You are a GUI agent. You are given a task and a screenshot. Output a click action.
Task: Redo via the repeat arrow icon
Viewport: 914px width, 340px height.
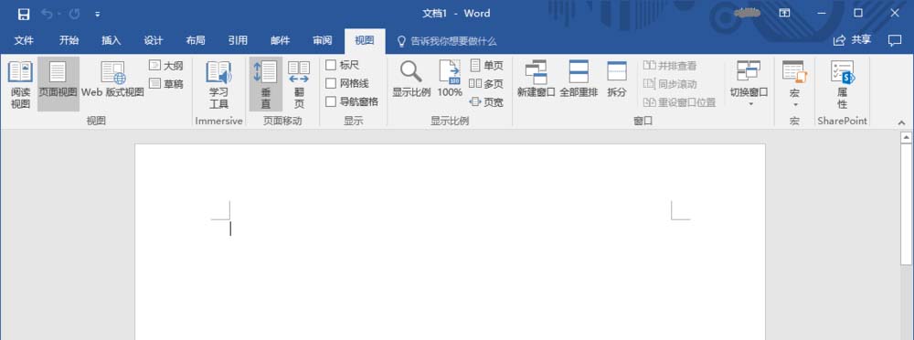pos(74,14)
